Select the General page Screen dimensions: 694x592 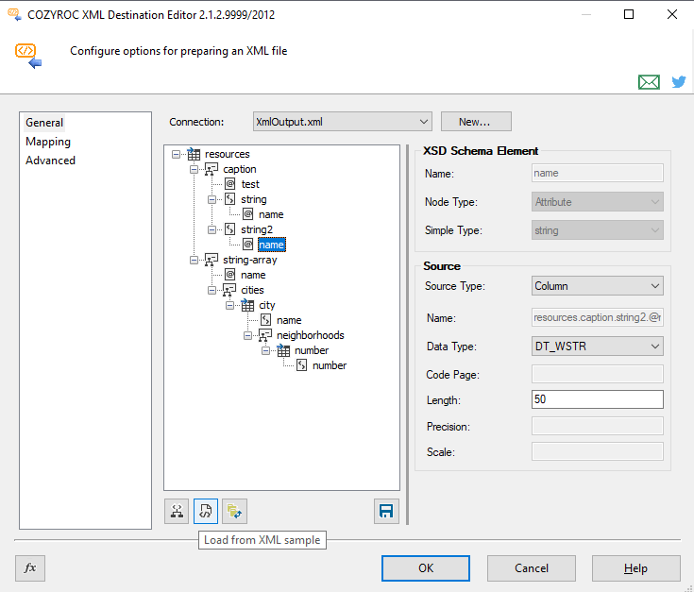click(44, 123)
